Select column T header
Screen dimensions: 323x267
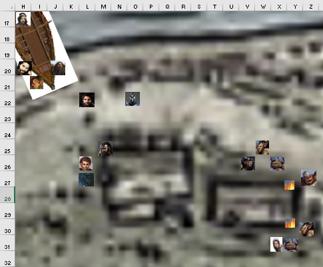215,7
